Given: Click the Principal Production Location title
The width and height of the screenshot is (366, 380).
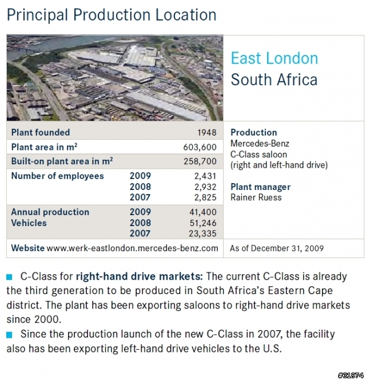Looking at the screenshot, I should point(112,15).
